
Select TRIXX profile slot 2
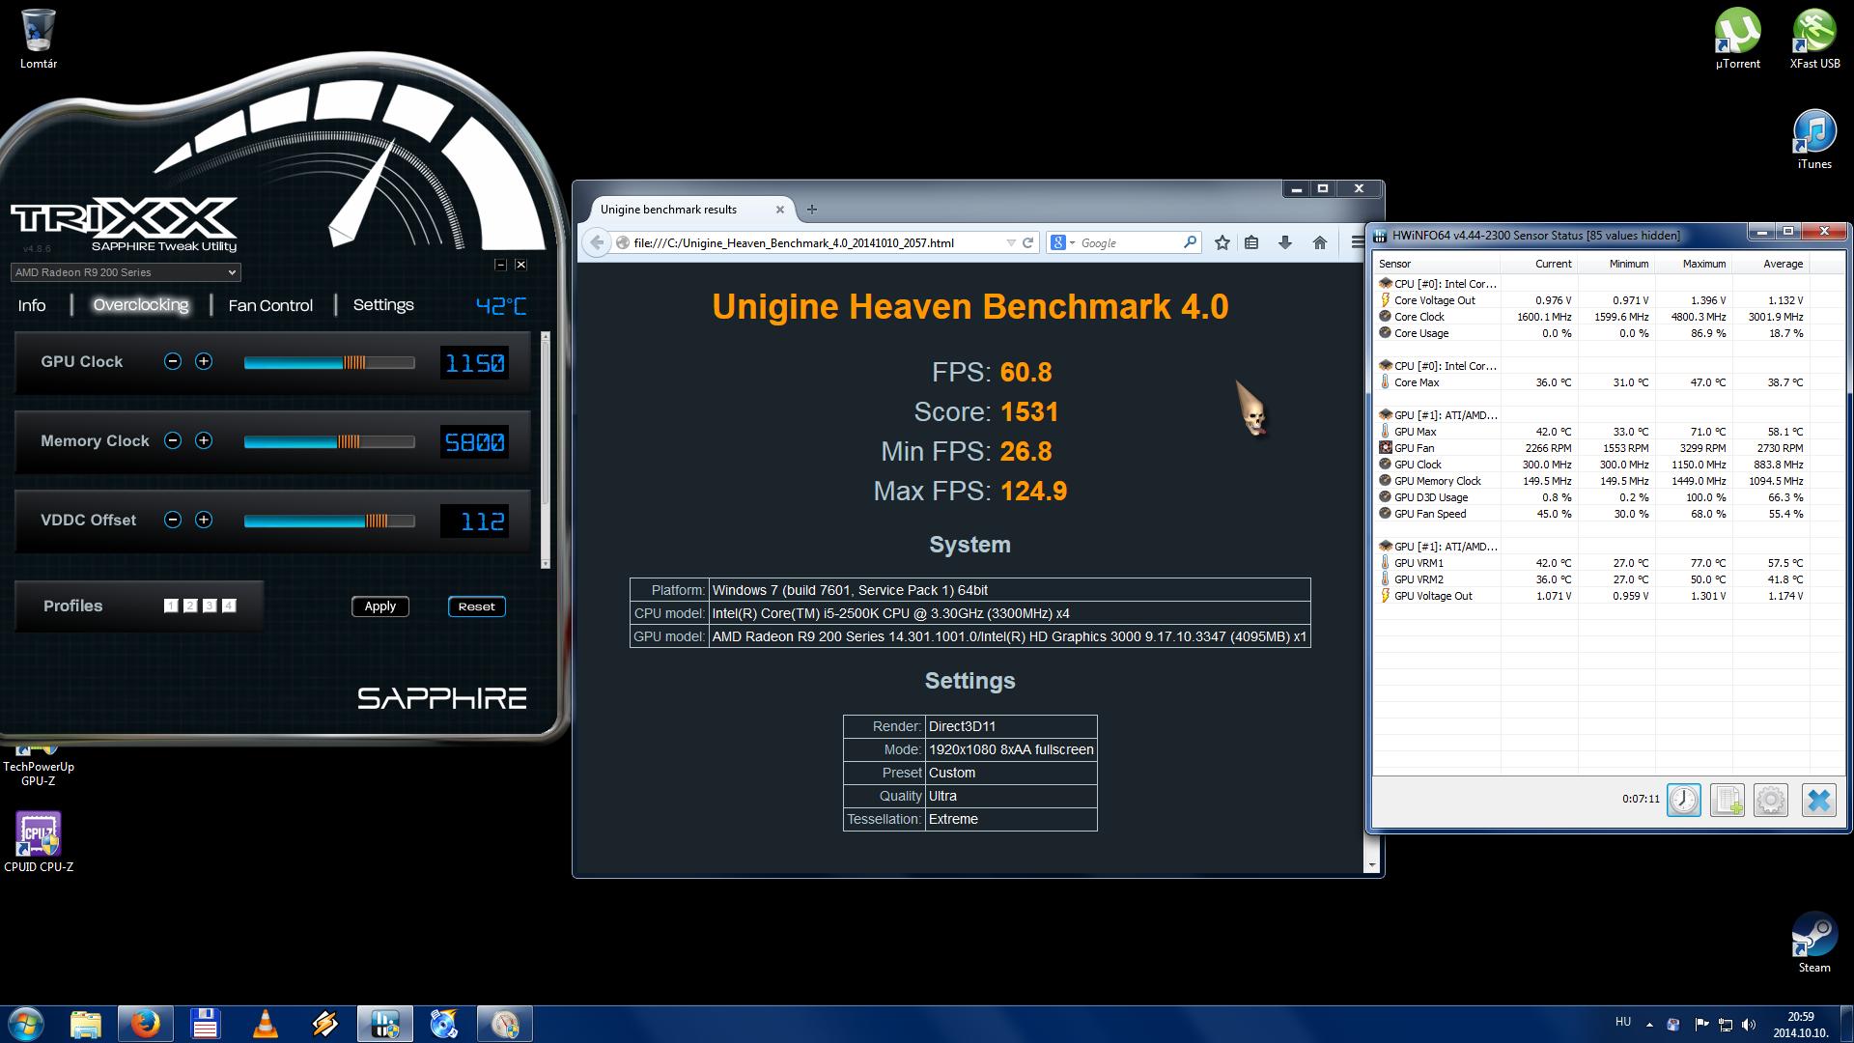pos(190,606)
